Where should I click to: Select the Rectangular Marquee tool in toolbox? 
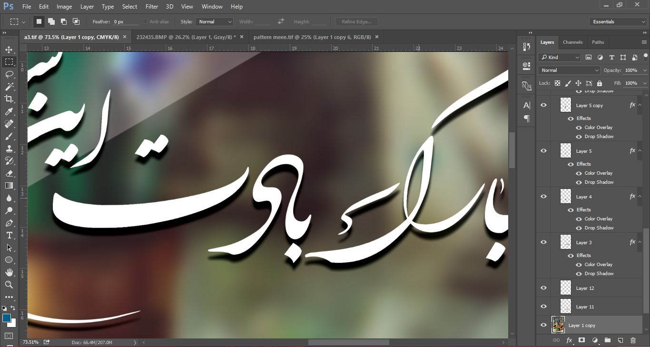tap(9, 62)
